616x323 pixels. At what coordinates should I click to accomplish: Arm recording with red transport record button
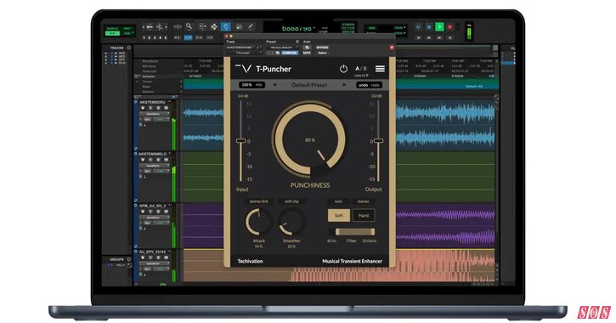(450, 27)
